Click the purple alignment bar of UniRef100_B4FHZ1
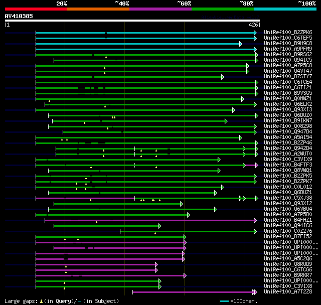Viewport: 321px width, 305px height. tap(149, 220)
